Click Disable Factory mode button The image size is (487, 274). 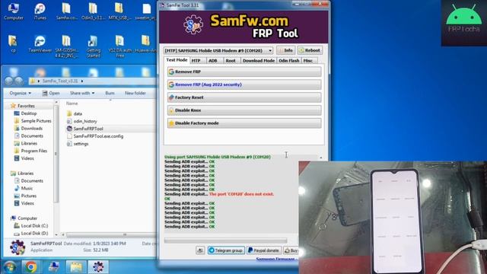[244, 123]
